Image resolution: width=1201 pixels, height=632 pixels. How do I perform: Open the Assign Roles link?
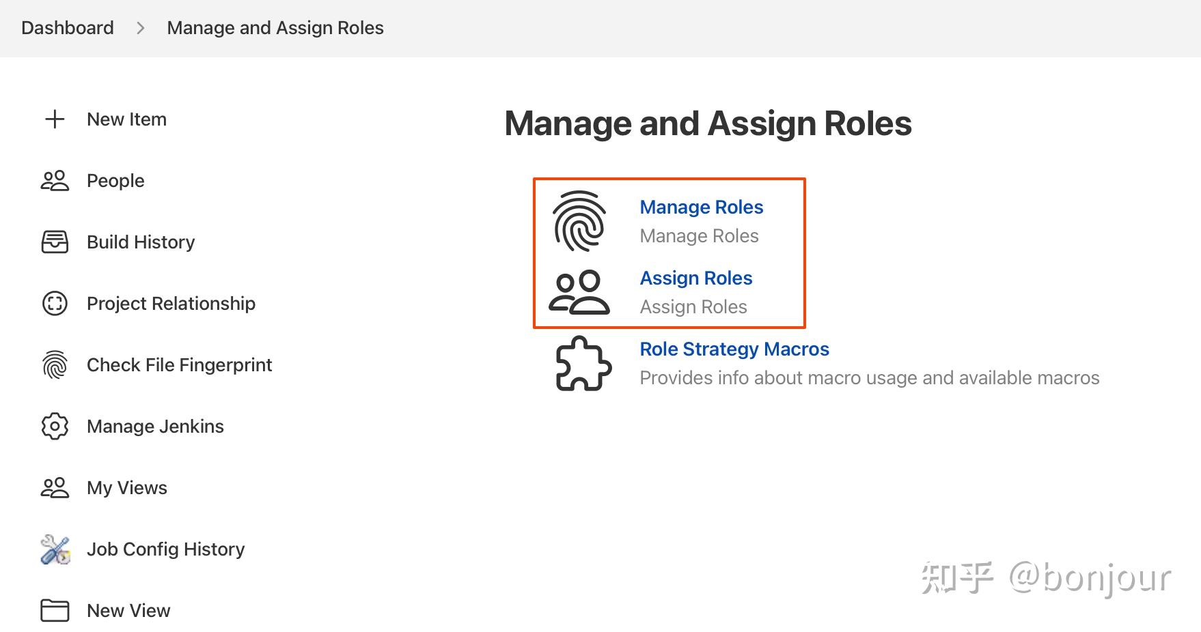695,278
